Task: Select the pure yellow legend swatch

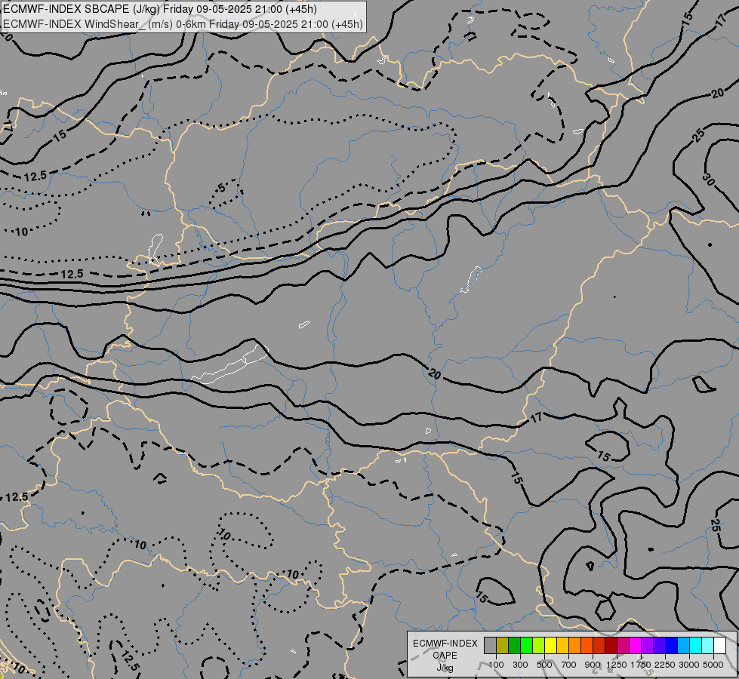Action: 550,646
